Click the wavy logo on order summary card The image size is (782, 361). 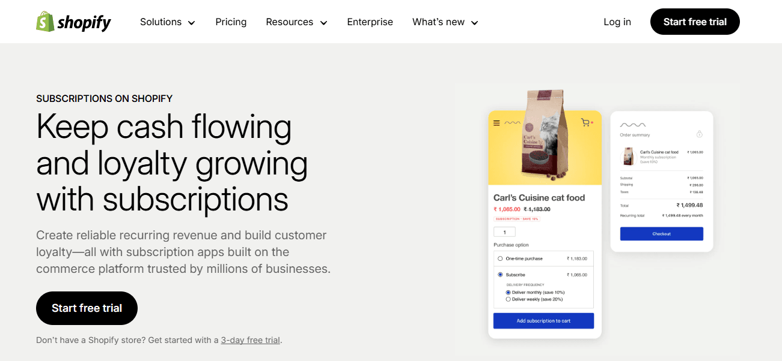click(633, 125)
